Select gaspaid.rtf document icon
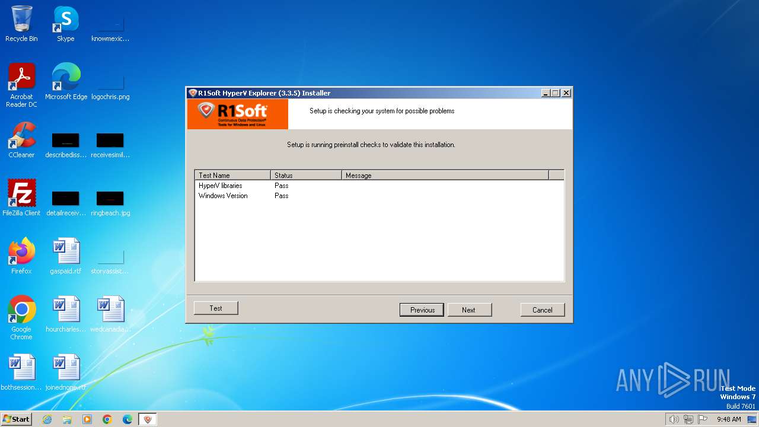 coord(66,256)
